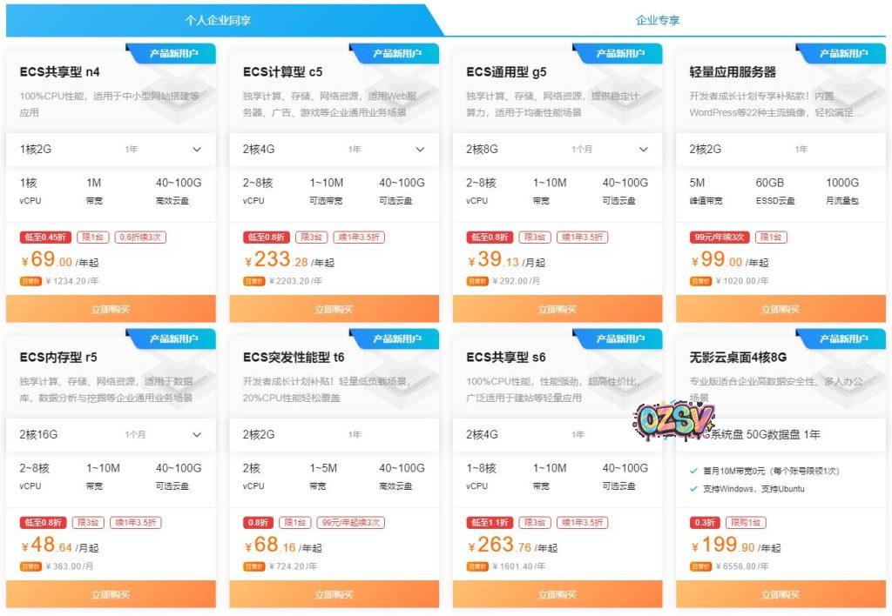Buy now the ECS计算型 c5 plan
Image resolution: width=892 pixels, height=616 pixels.
pos(334,309)
